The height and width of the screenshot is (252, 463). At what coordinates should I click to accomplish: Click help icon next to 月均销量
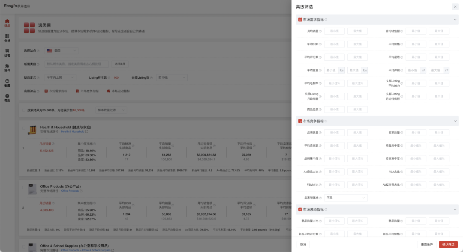320,31
